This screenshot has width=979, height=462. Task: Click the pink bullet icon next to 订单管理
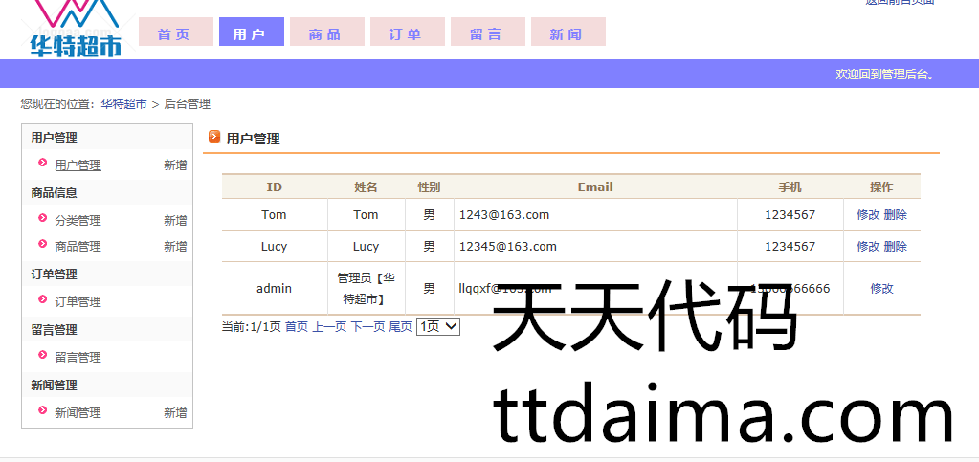coord(42,300)
